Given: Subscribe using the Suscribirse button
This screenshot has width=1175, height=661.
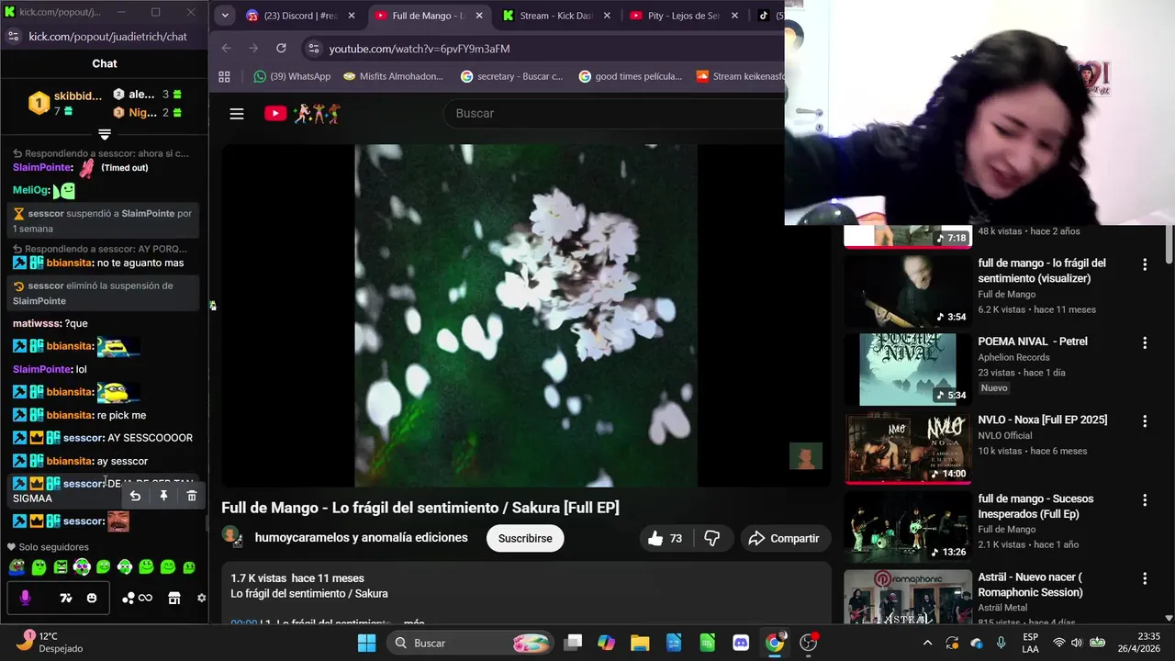Looking at the screenshot, I should [x=525, y=539].
